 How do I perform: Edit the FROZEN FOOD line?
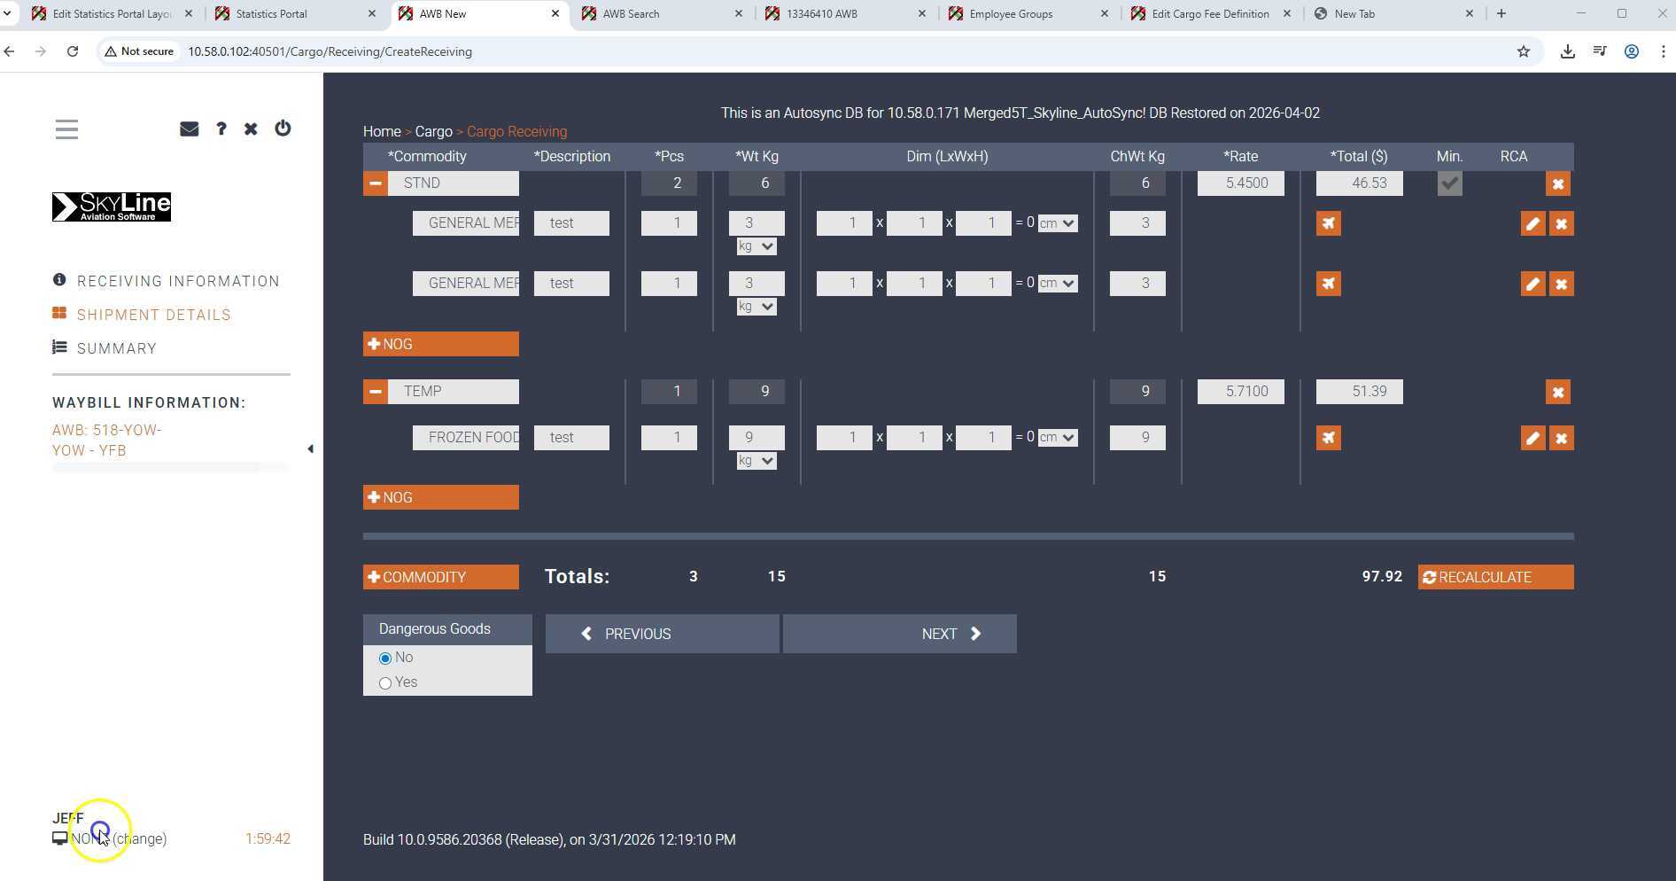(1532, 438)
